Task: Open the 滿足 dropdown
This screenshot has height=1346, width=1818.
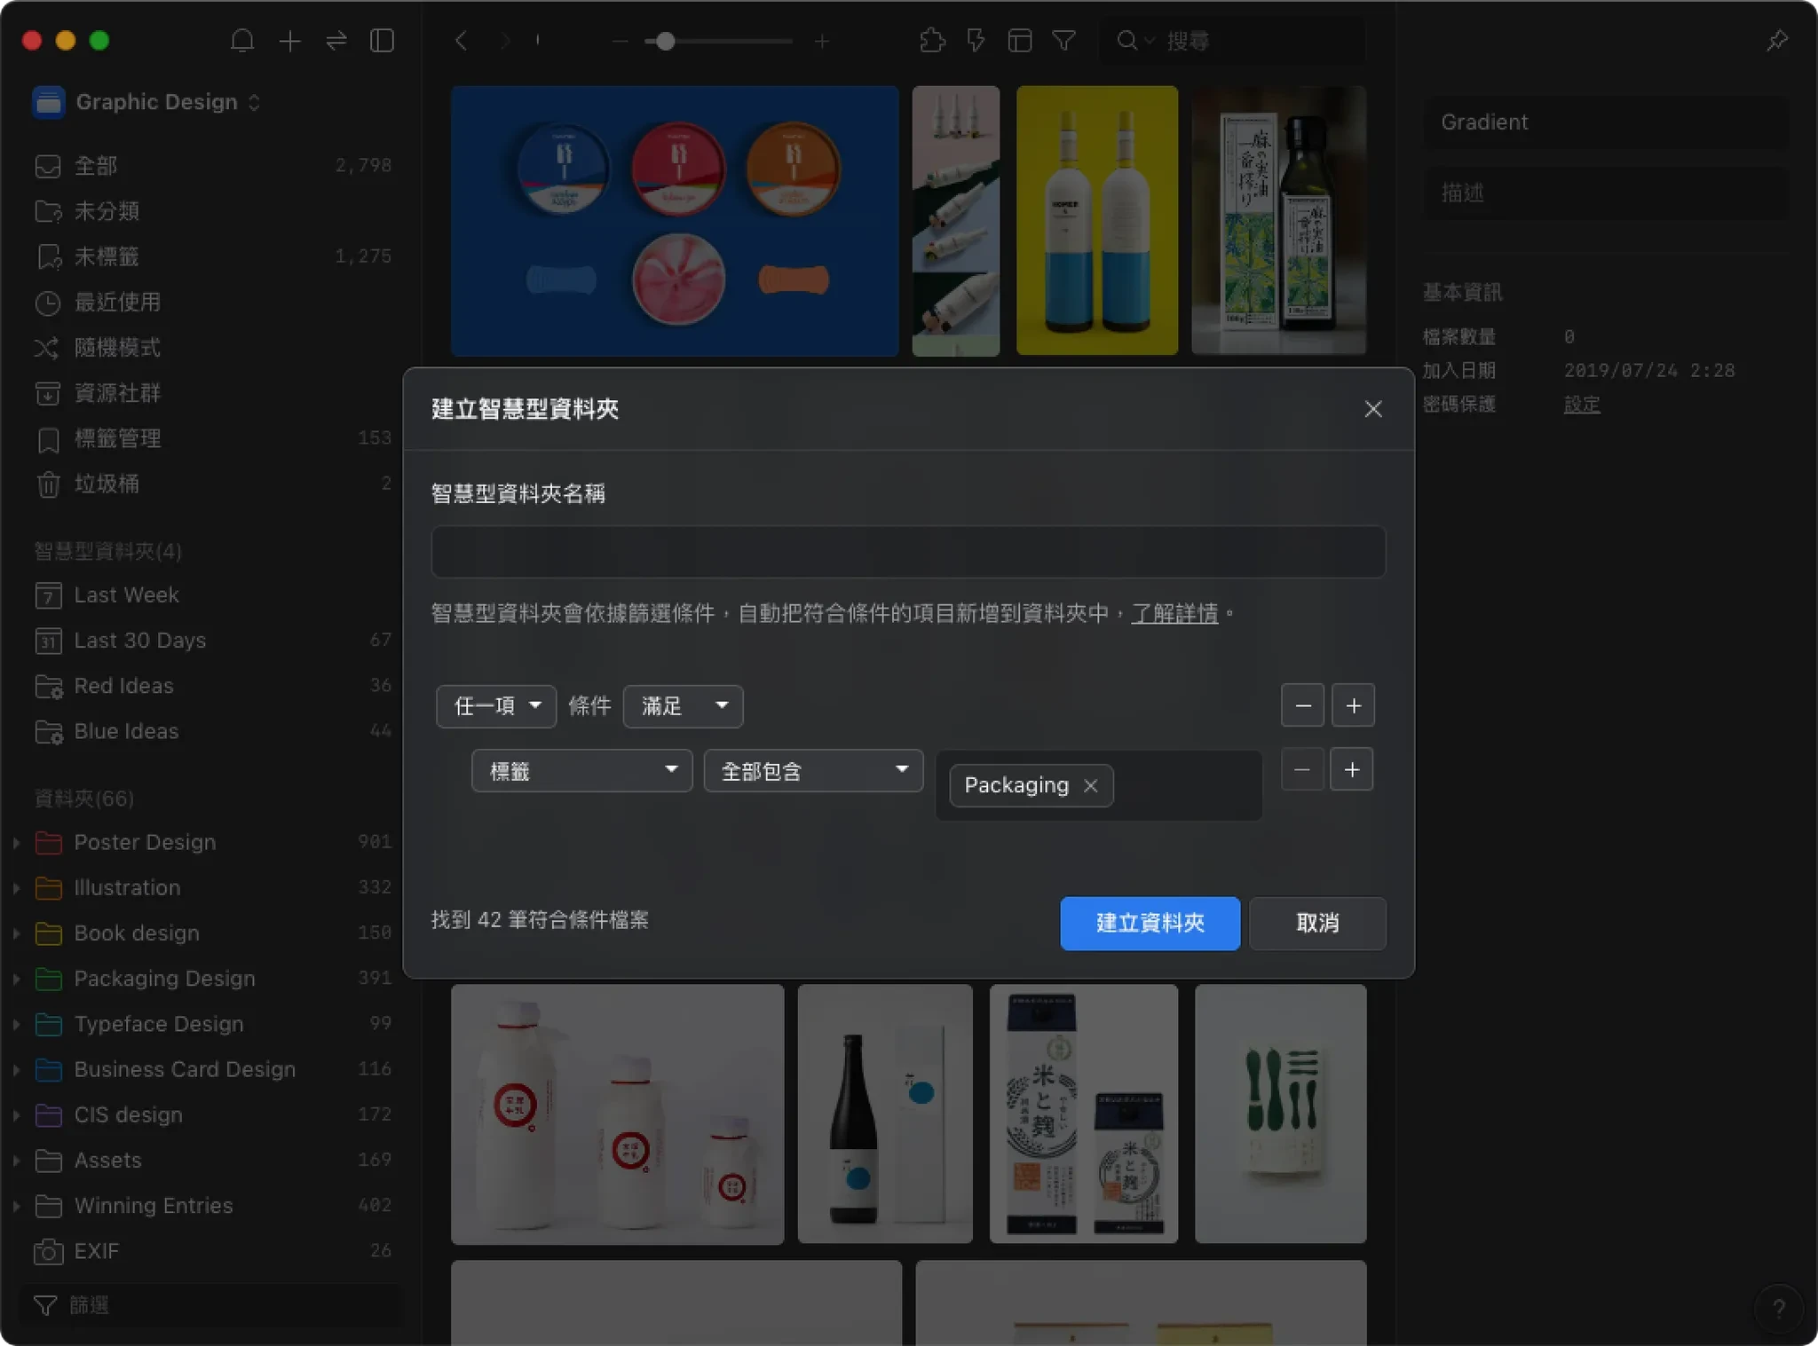Action: pos(683,706)
